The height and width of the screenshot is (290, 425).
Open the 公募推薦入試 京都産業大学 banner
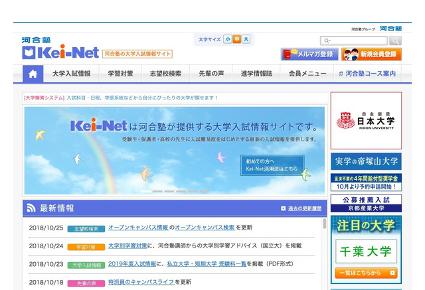pos(366,203)
